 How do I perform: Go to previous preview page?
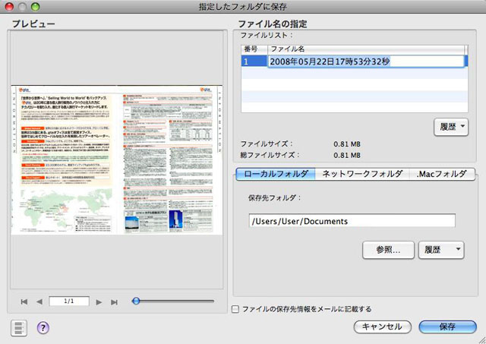tap(39, 301)
